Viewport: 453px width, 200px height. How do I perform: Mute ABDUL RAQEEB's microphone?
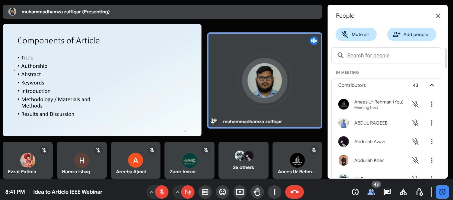pos(415,123)
